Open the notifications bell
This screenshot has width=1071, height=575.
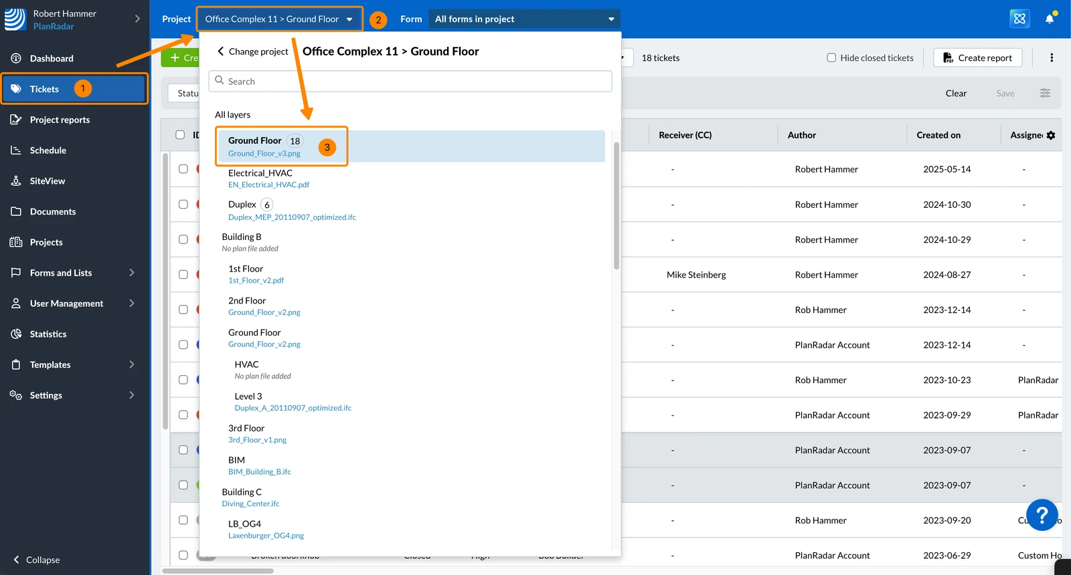click(1050, 19)
